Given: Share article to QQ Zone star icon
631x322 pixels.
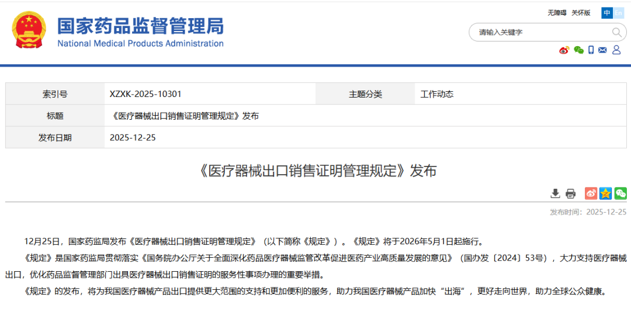Looking at the screenshot, I should point(606,193).
